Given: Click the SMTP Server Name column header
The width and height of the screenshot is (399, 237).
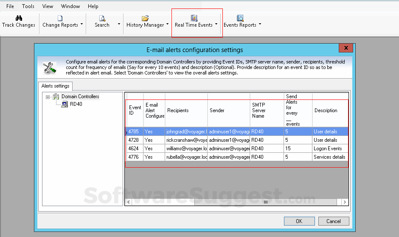Looking at the screenshot, I should pyautogui.click(x=267, y=110).
